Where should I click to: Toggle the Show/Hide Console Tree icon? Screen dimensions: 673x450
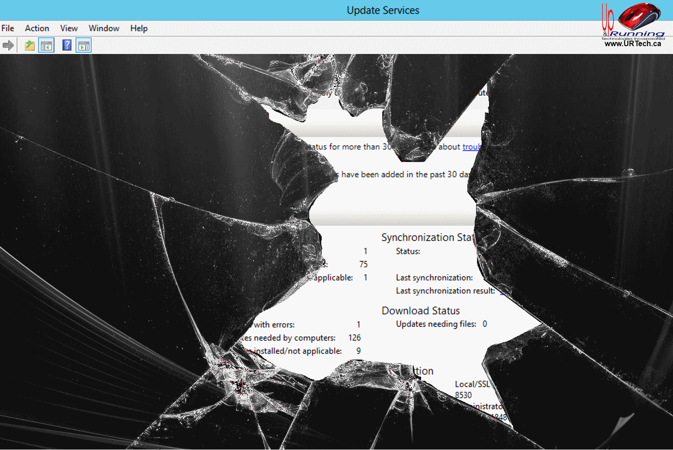46,45
